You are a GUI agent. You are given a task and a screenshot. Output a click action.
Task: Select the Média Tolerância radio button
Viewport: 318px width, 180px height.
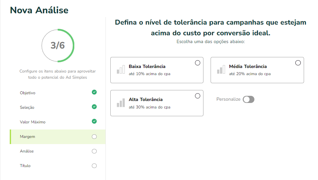298,63
